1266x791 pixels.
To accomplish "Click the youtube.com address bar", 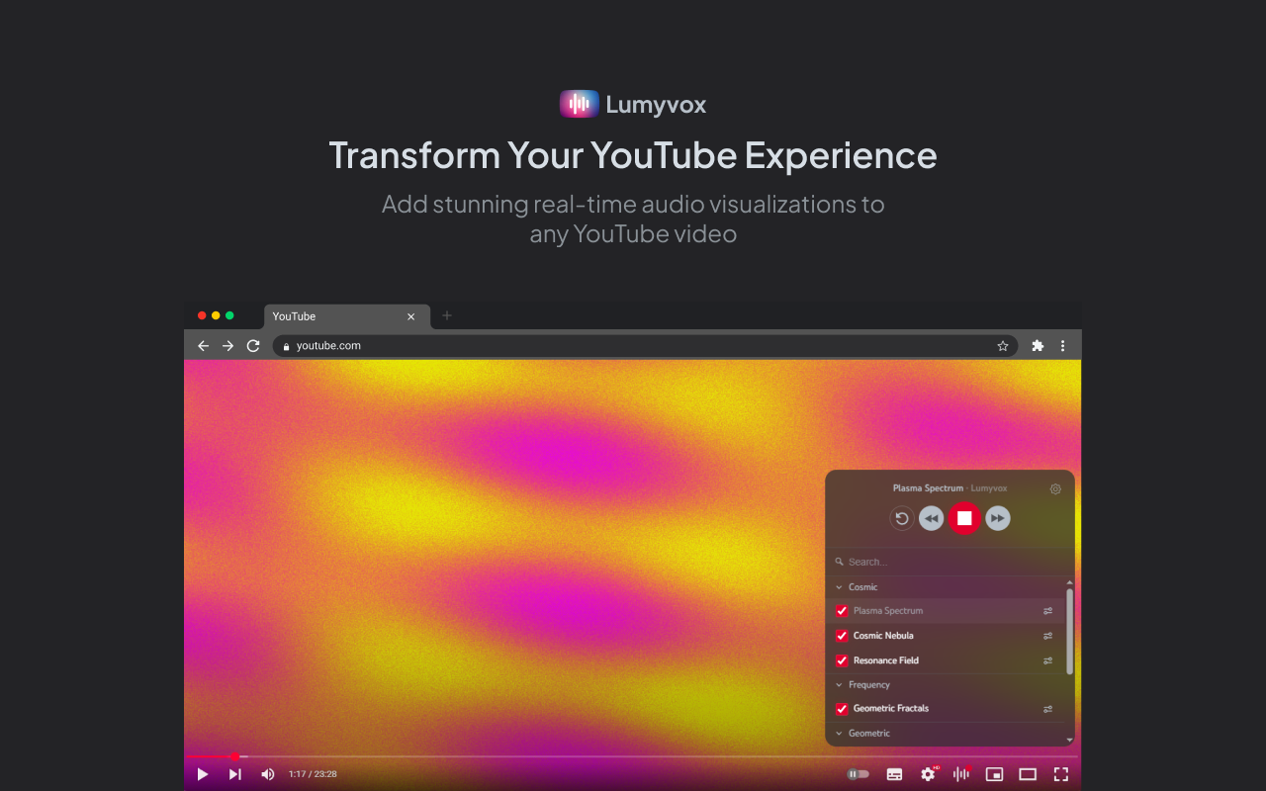I will coord(645,346).
